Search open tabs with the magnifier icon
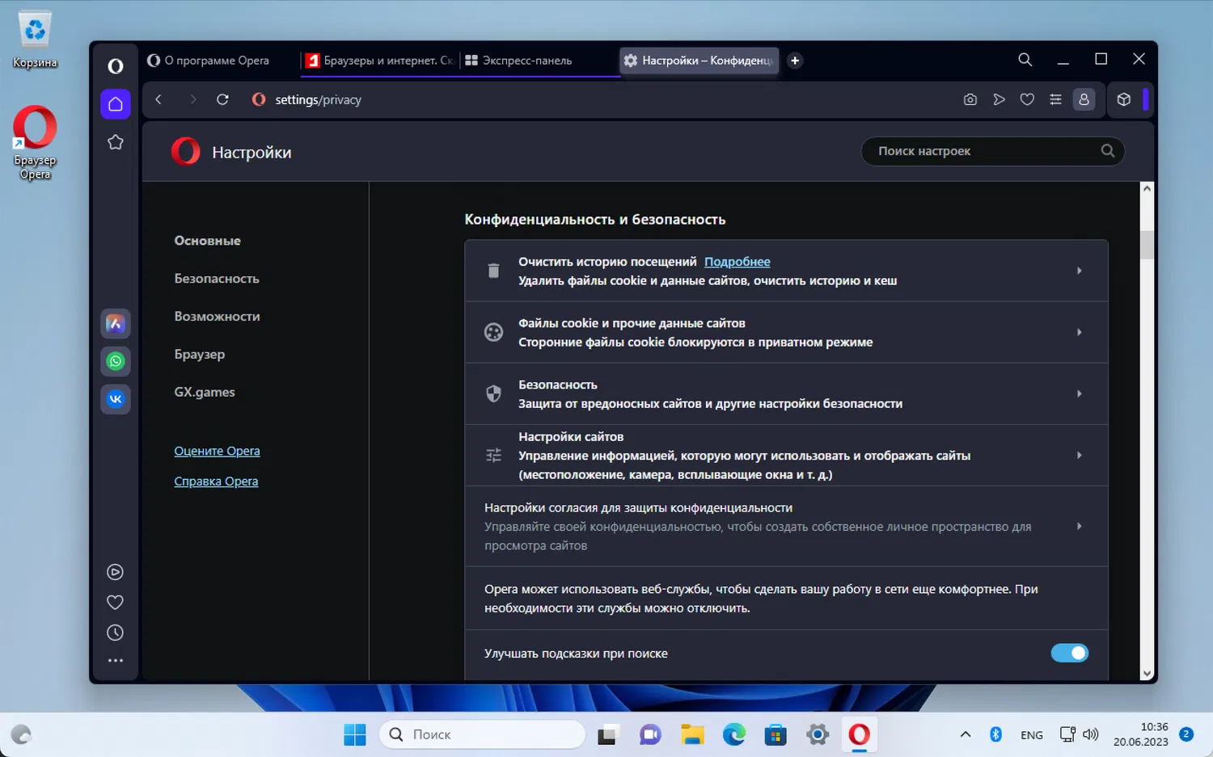Screen dimensions: 1213x757 pos(1025,60)
